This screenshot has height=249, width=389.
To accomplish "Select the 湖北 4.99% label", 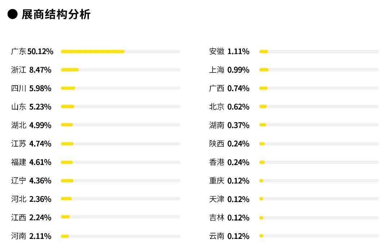I will [x=31, y=125].
